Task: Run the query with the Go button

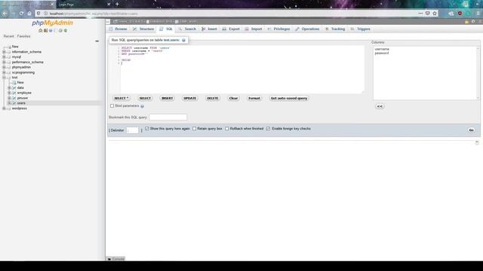Action: (x=471, y=130)
